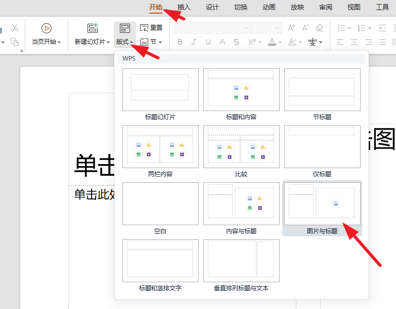The height and width of the screenshot is (309, 396).
Task: Toggle strikethrough formatting
Action: point(222,42)
